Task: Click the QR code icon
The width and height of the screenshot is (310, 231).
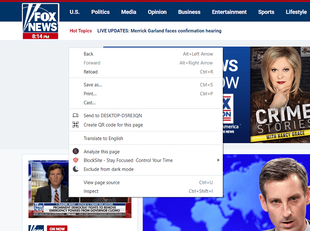Action: pyautogui.click(x=76, y=125)
